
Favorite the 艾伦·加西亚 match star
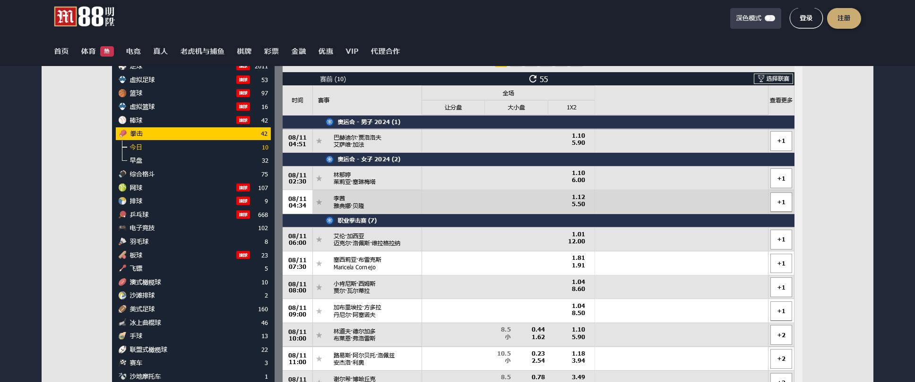pos(319,240)
